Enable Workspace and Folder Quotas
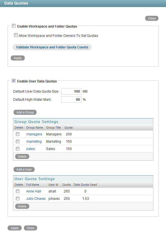The image size is (166, 233). (14, 26)
